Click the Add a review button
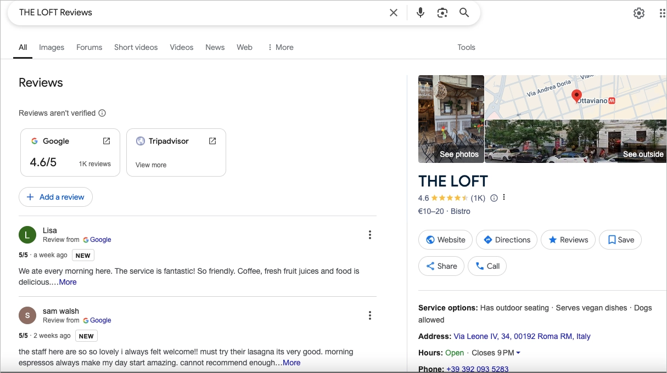667x373 pixels. click(55, 196)
